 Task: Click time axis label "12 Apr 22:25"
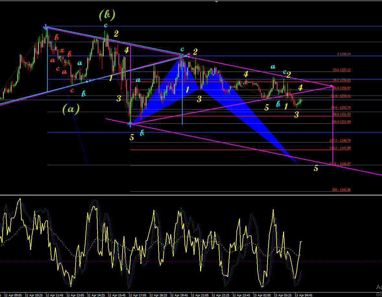221,295
